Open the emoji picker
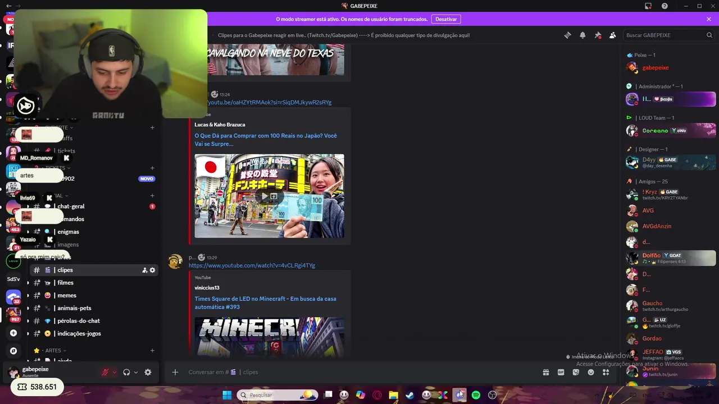The height and width of the screenshot is (404, 719). (x=591, y=372)
